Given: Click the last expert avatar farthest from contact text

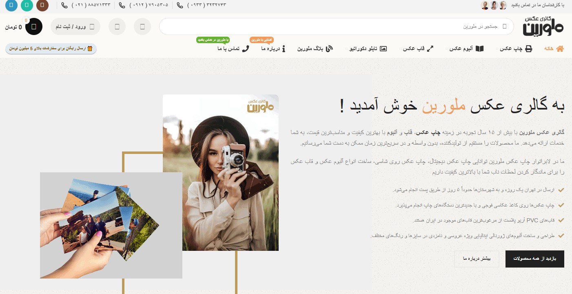Looking at the screenshot, I should 485,5.
